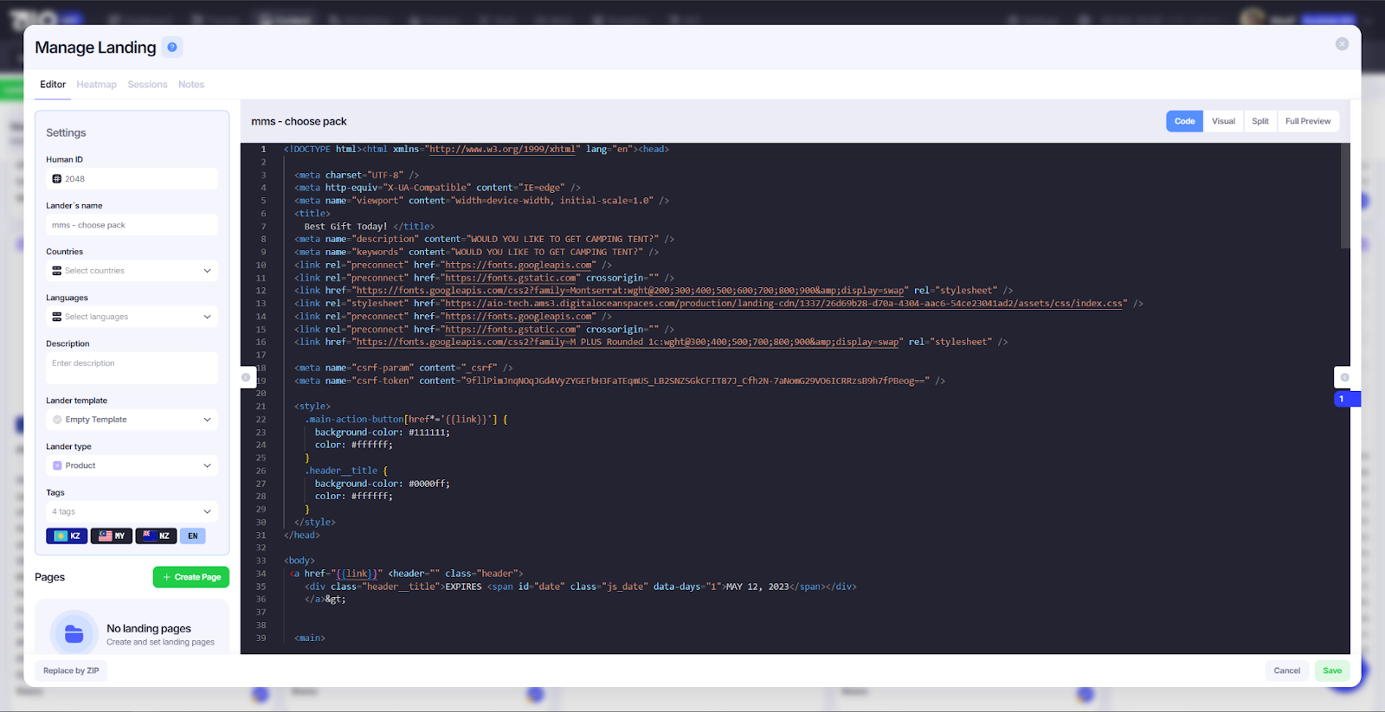Image resolution: width=1385 pixels, height=712 pixels.
Task: Select the MY flag tag
Action: pyautogui.click(x=112, y=536)
